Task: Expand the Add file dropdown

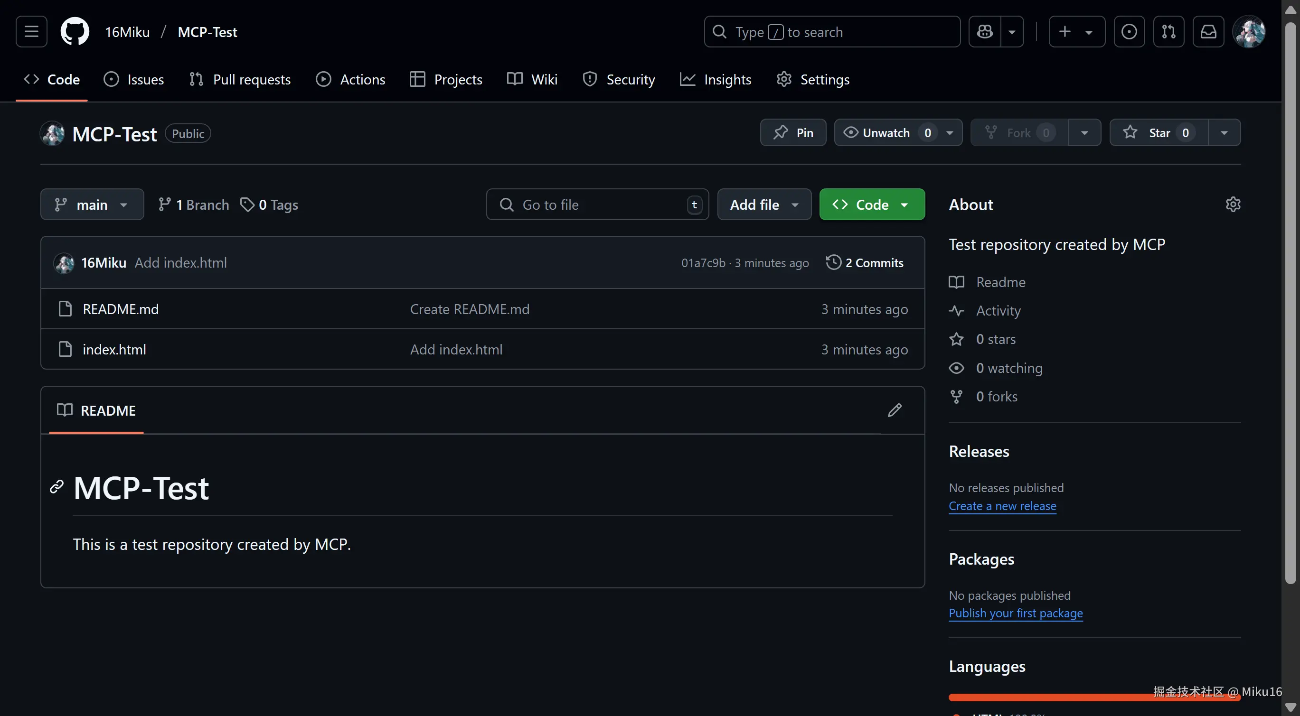Action: 764,204
